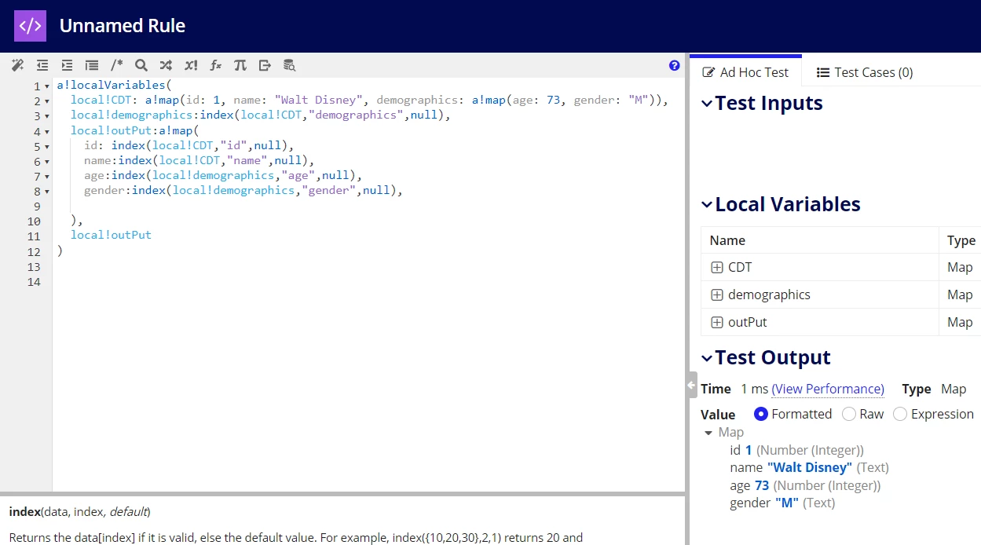Collapse the Map output tree node
This screenshot has width=981, height=545.
(708, 433)
